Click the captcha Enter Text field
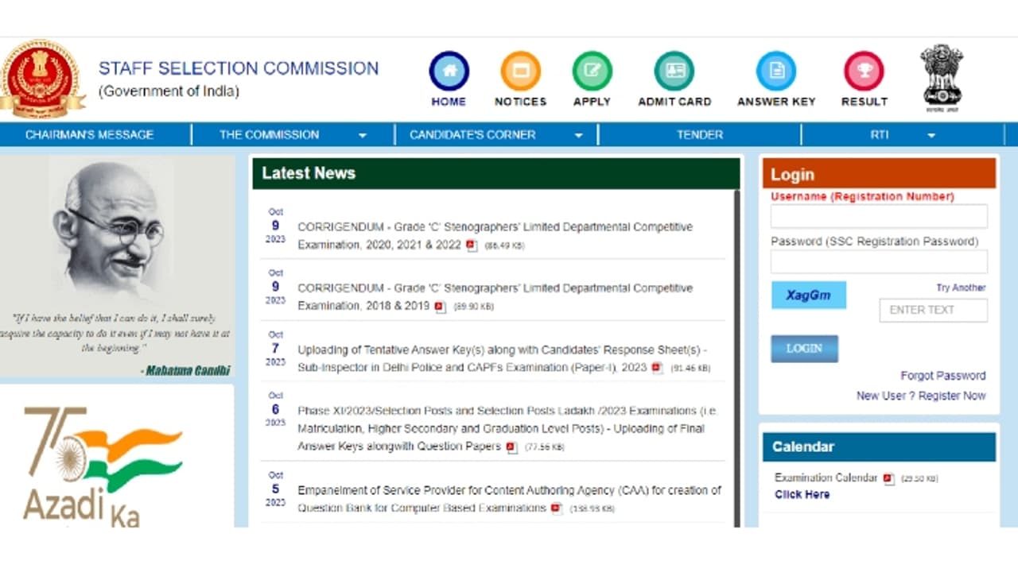Viewport: 1018px width, 572px height. coord(933,310)
